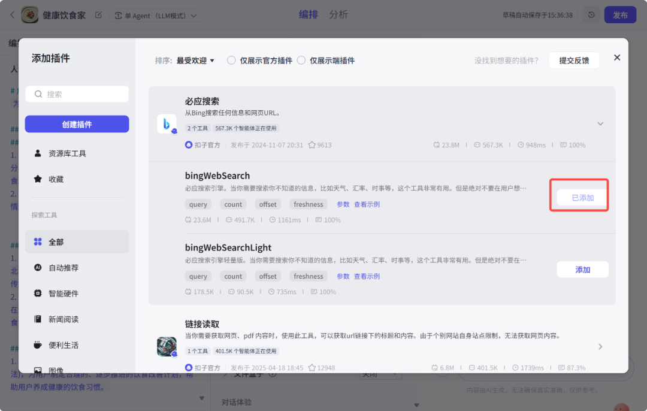Edit the bot name with pencil icon
This screenshot has height=411, width=647.
pyautogui.click(x=98, y=15)
